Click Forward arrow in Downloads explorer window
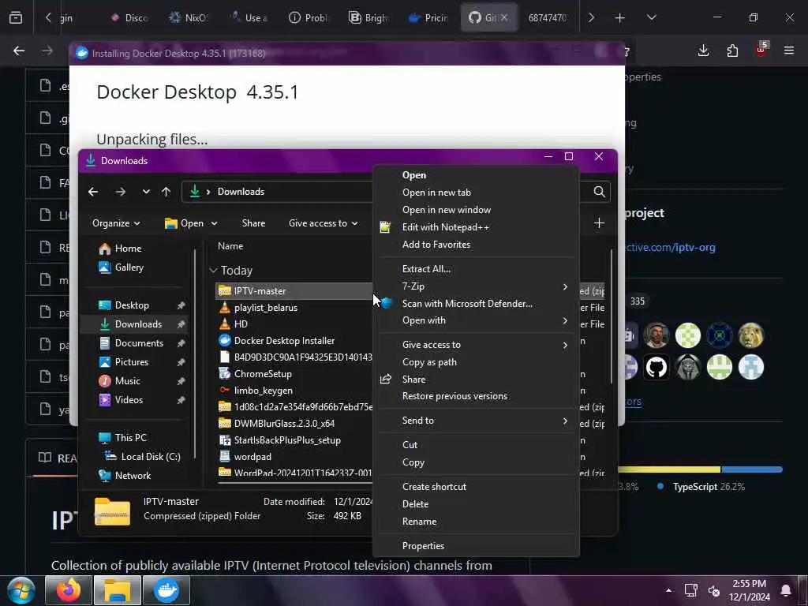This screenshot has height=606, width=808. pos(121,192)
